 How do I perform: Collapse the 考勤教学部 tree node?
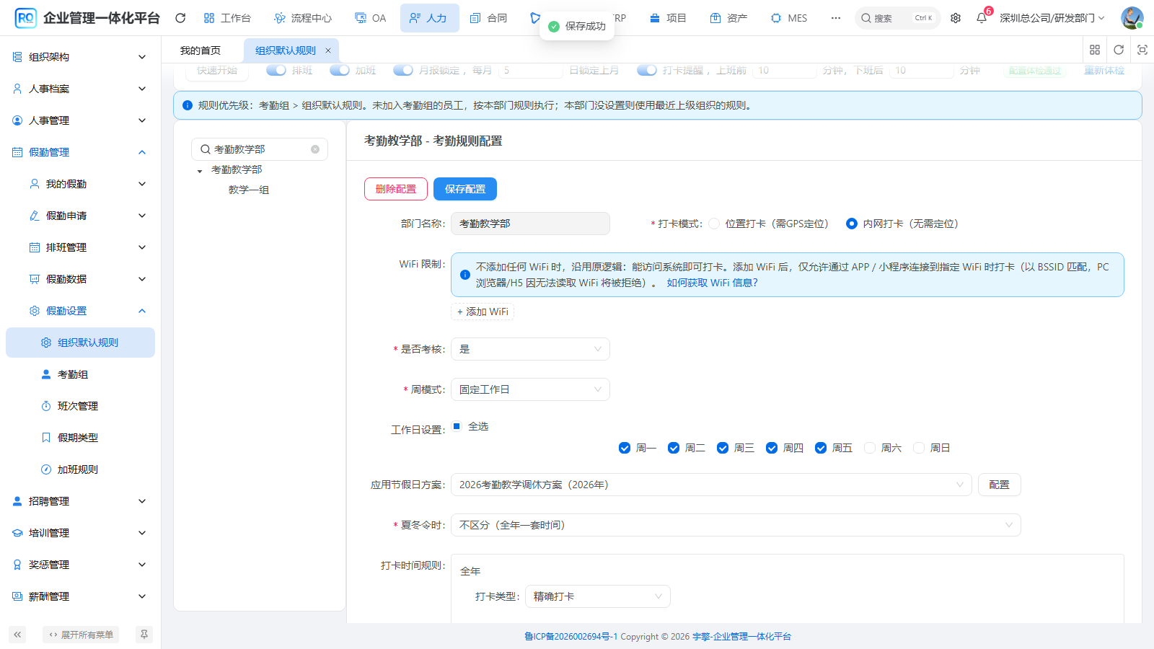coord(200,170)
